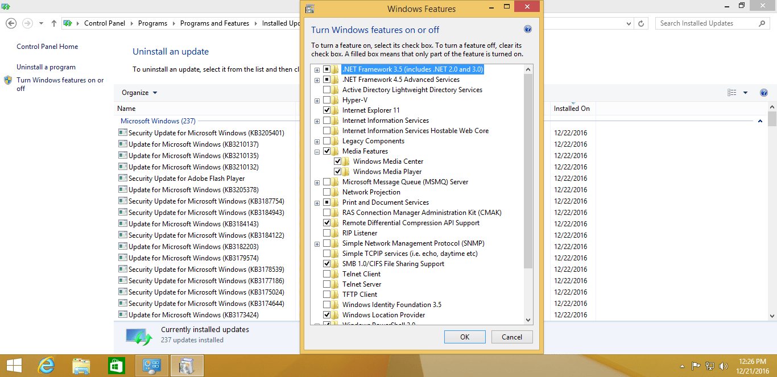Click the features list scroll up arrow
This screenshot has width=777, height=377.
pos(528,69)
